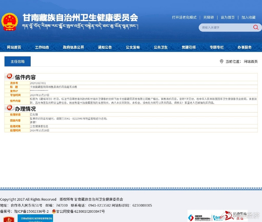This screenshot has width=262, height=222.
Task: Click the 卫生健康委信息 value
Action: 39,126
